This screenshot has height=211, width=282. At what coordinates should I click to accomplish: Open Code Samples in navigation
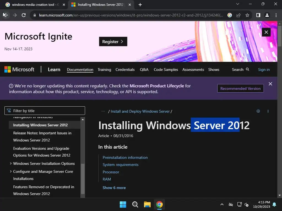[166, 70]
